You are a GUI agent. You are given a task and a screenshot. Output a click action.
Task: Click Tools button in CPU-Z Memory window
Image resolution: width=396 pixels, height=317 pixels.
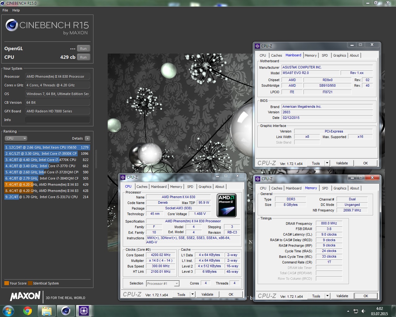[316, 296]
